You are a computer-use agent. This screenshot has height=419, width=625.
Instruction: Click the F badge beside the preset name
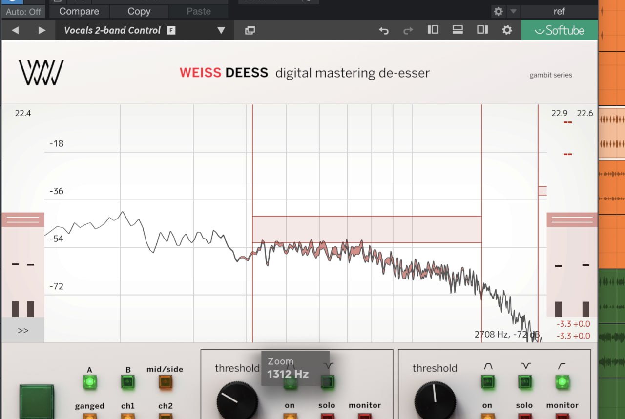pyautogui.click(x=171, y=30)
